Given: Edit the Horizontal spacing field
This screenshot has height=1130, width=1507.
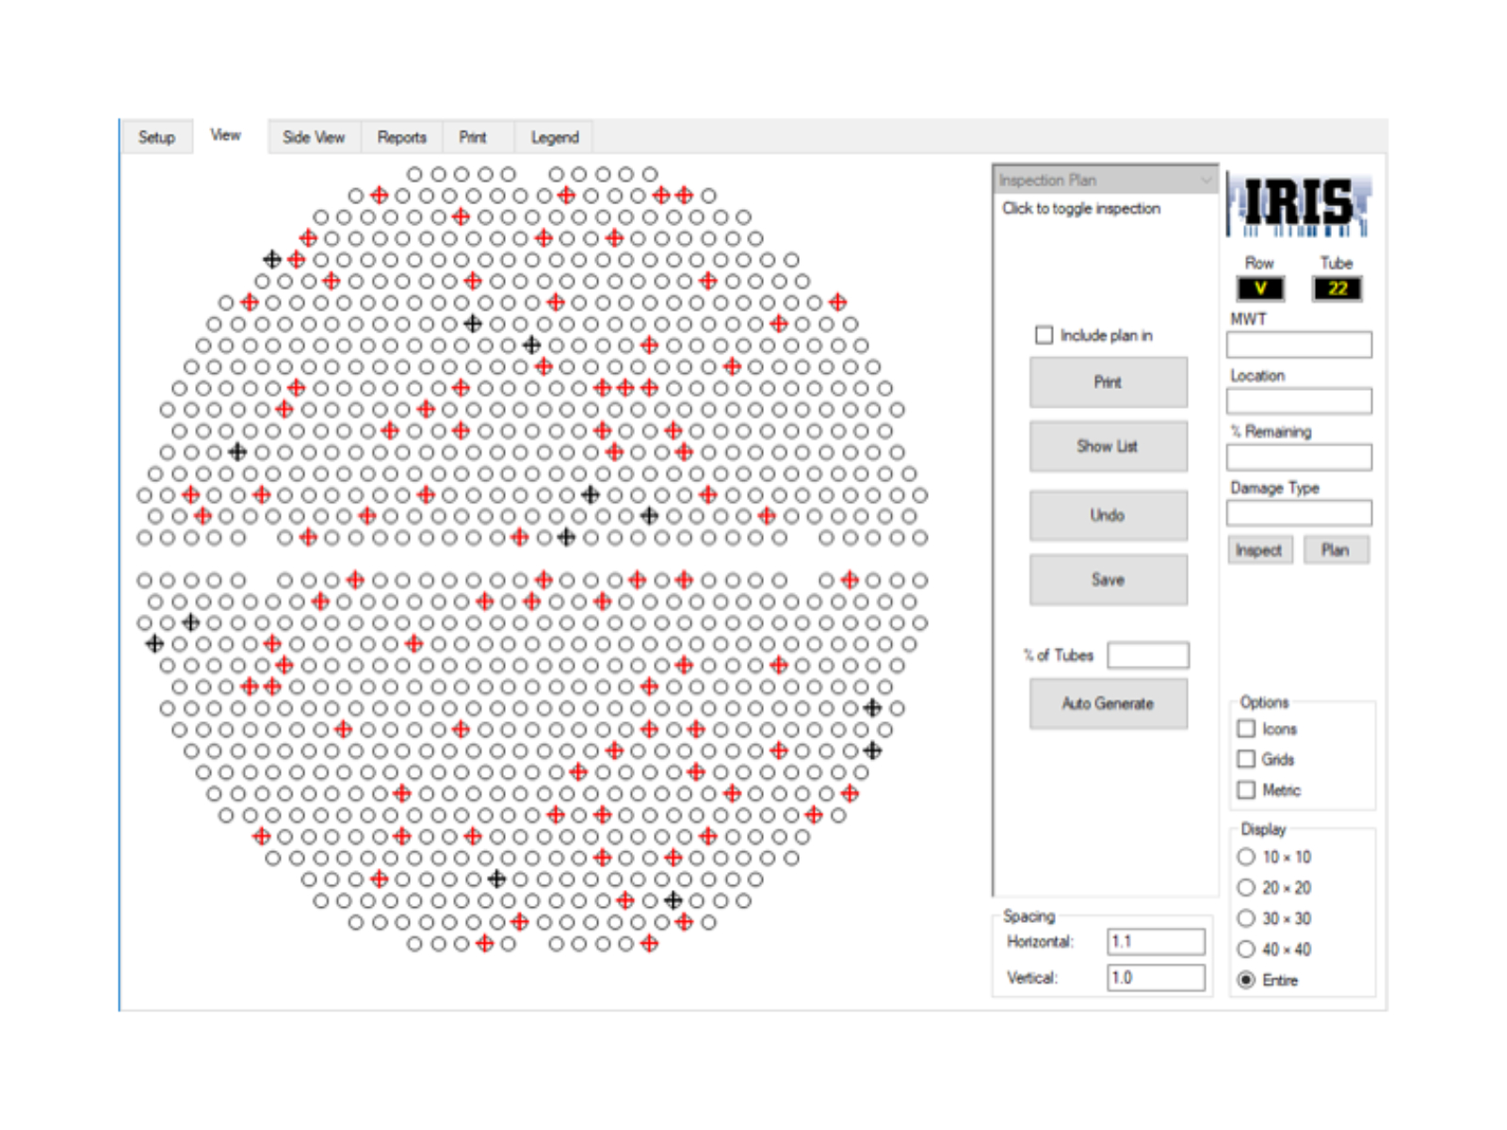Looking at the screenshot, I should pos(1156,942).
